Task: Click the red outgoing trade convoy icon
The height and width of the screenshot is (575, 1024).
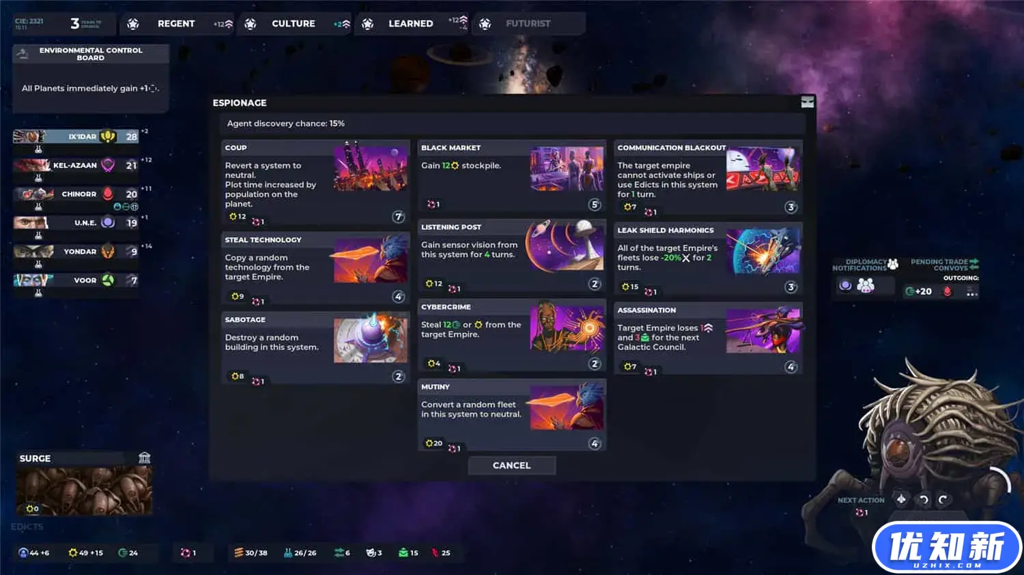Action: pyautogui.click(x=947, y=291)
